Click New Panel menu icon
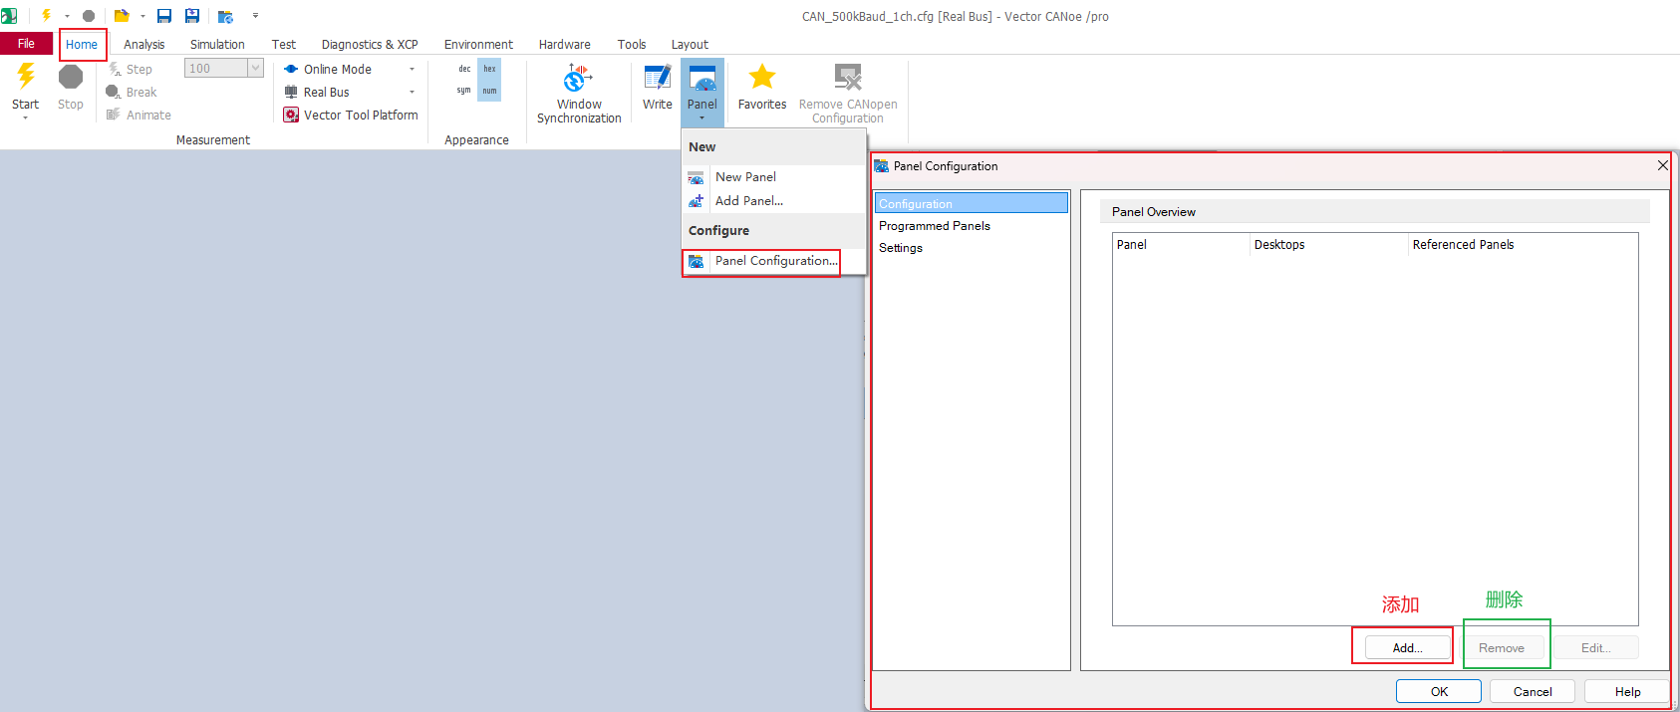This screenshot has height=712, width=1680. pos(696,177)
